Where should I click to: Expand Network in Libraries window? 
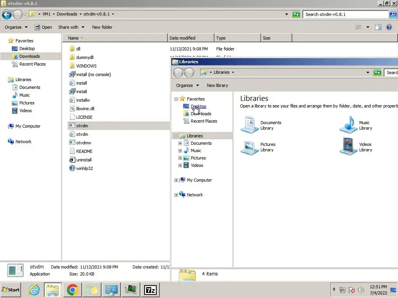click(x=176, y=195)
